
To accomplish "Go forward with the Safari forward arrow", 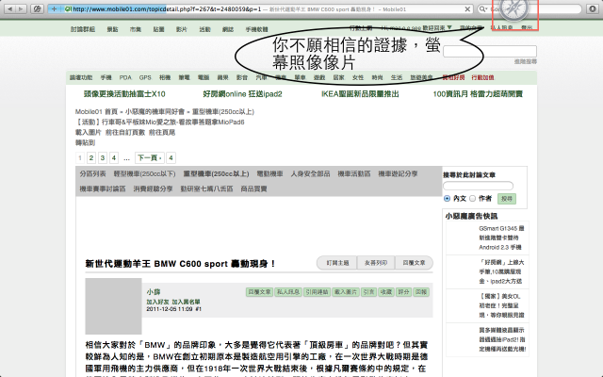I will (x=21, y=8).
